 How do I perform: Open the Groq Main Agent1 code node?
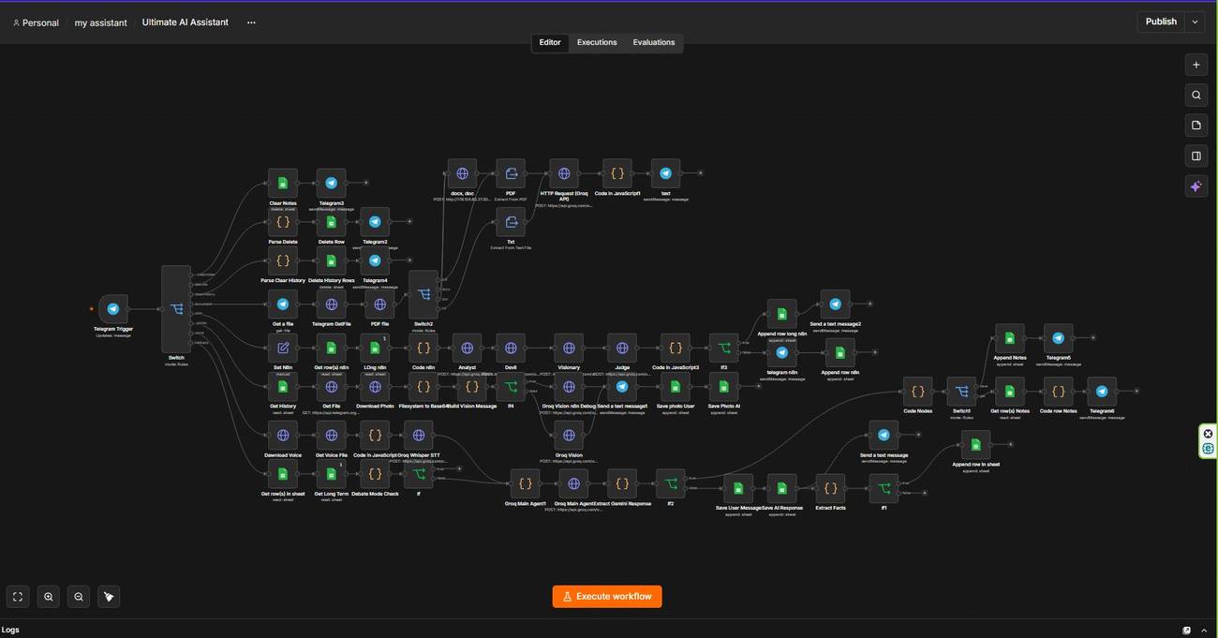(525, 483)
